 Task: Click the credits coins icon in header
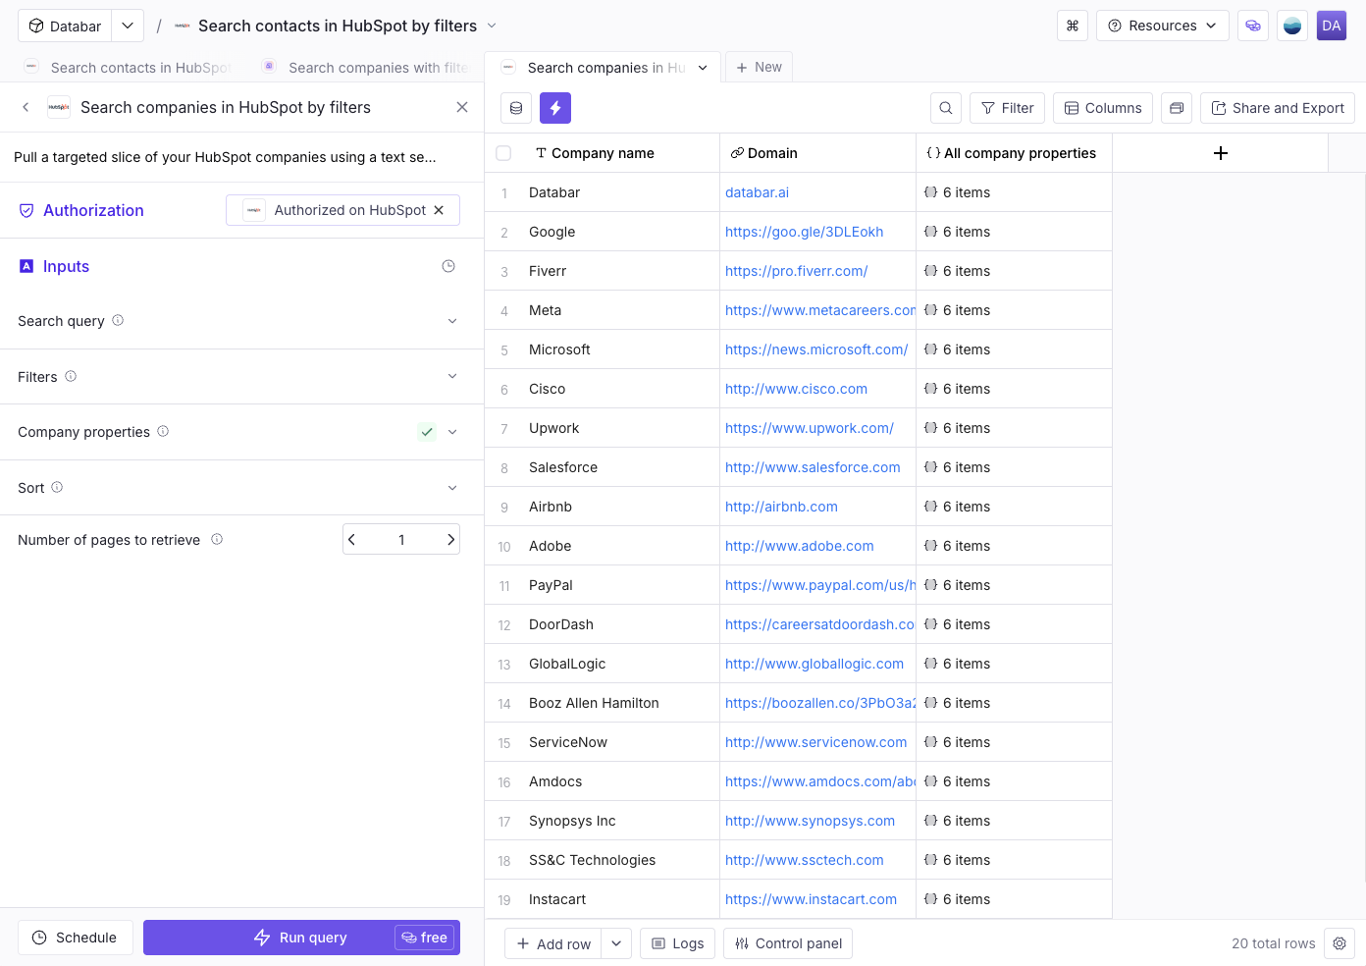click(x=1253, y=26)
